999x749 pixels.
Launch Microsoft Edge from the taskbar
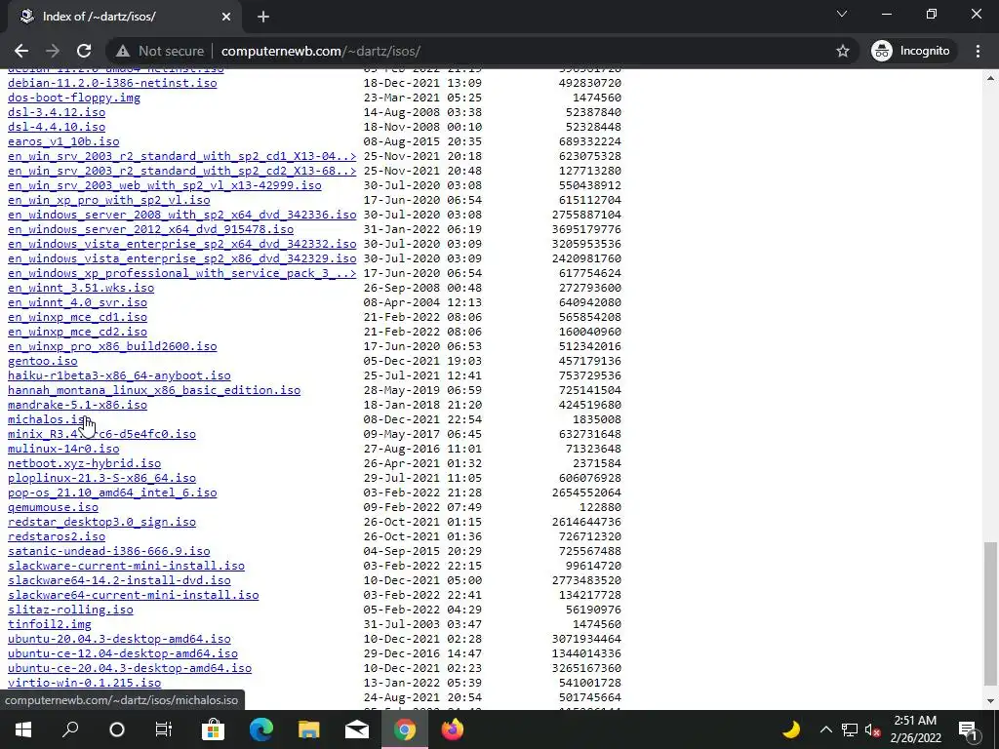[x=261, y=729]
